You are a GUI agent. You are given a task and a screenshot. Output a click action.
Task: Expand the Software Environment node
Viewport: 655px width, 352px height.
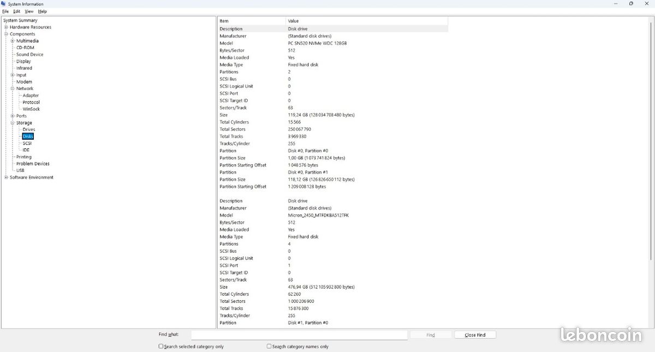pos(6,177)
